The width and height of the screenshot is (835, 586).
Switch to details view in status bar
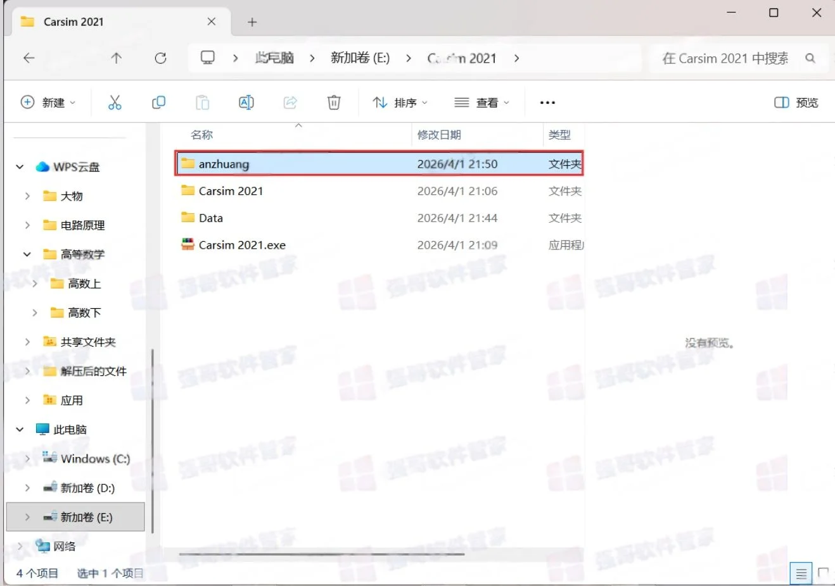(801, 573)
